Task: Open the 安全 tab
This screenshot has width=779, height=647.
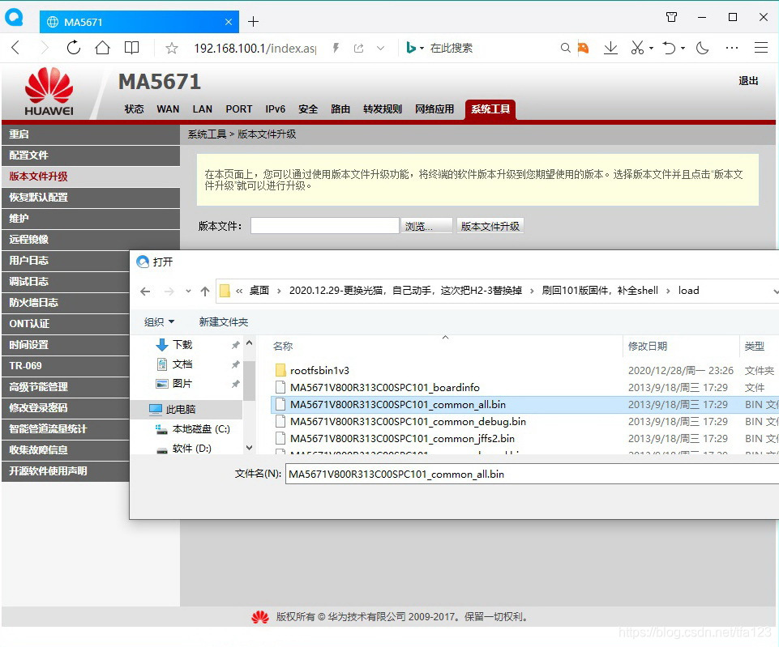Action: click(308, 109)
